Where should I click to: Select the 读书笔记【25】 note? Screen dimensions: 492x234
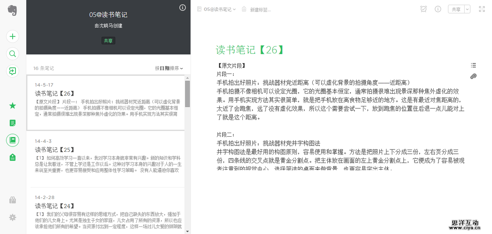tap(107, 158)
